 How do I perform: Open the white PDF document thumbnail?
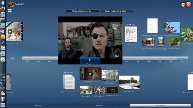click(x=152, y=25)
